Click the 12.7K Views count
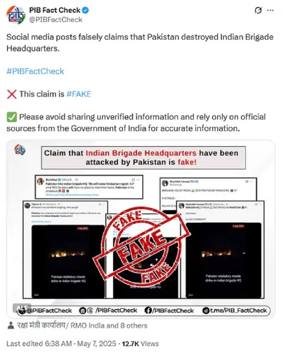Image resolution: width=283 pixels, height=355 pixels. pyautogui.click(x=140, y=344)
